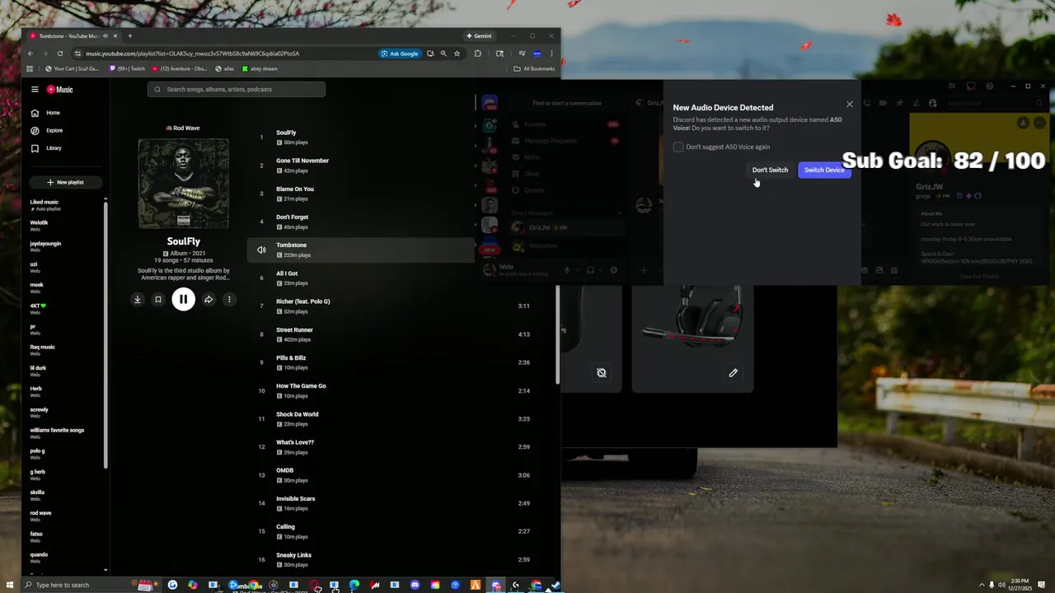Image resolution: width=1055 pixels, height=593 pixels.
Task: Check Don't suggest A50 Voice again
Action: [678, 147]
